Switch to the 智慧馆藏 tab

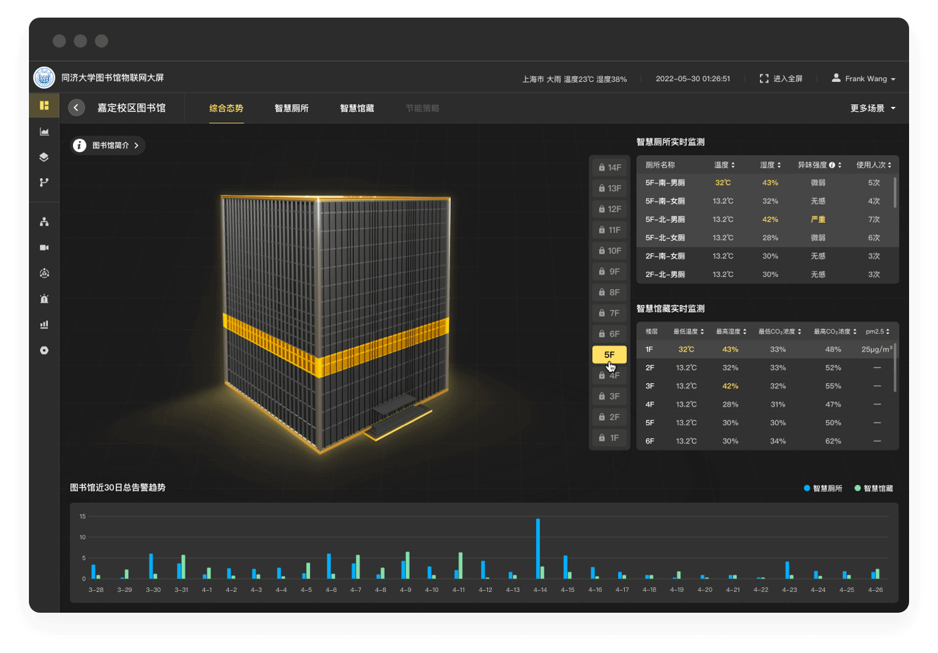tap(357, 108)
